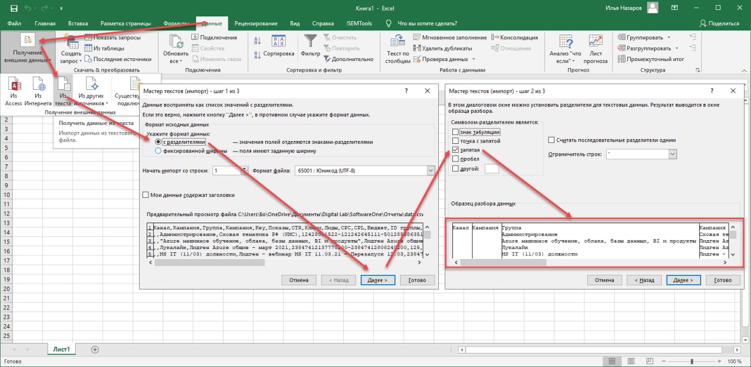Click Обновить все icon
The width and height of the screenshot is (751, 367).
click(x=175, y=42)
